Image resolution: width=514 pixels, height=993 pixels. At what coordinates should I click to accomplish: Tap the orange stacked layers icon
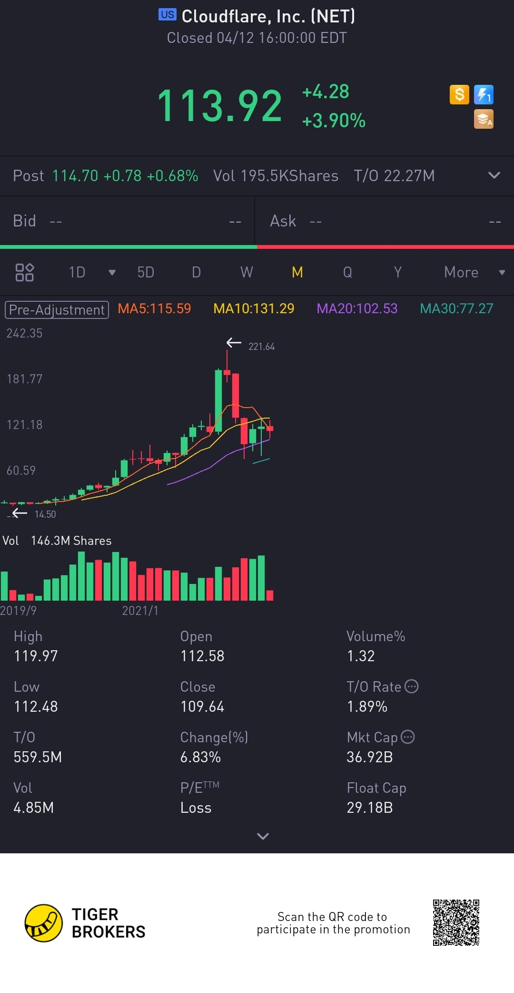[x=484, y=119]
